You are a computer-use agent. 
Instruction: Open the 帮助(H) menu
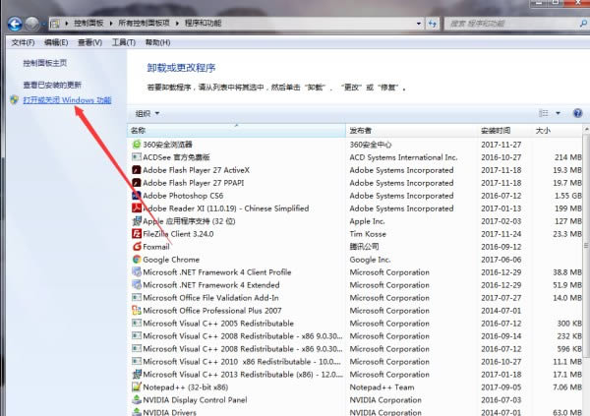point(157,42)
